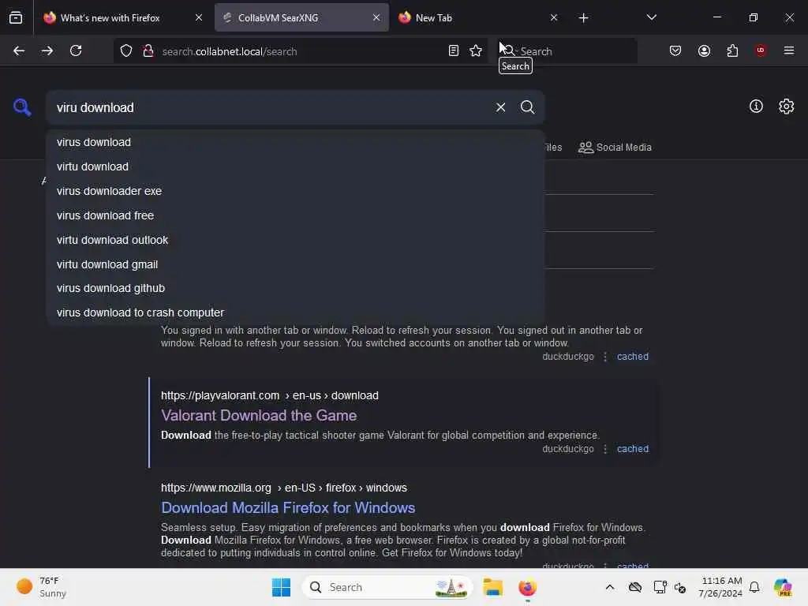Open more options dots for Valorant result

click(x=605, y=449)
